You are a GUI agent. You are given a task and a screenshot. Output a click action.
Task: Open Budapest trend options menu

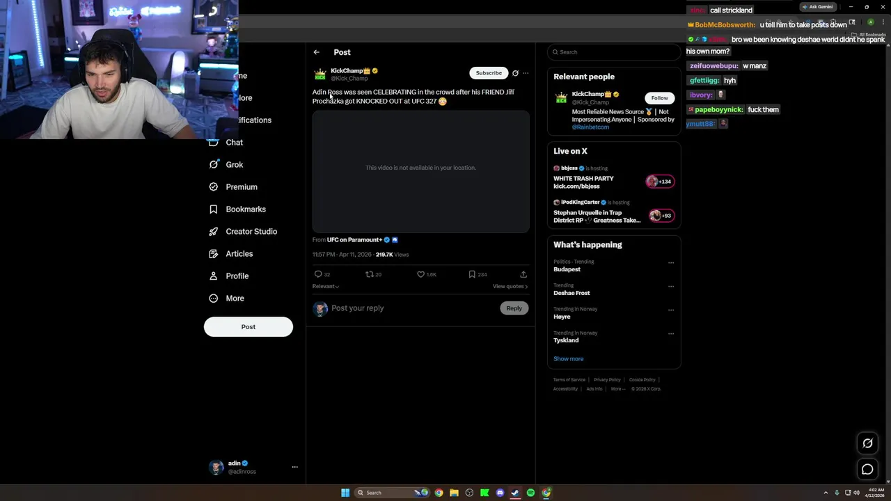671,263
